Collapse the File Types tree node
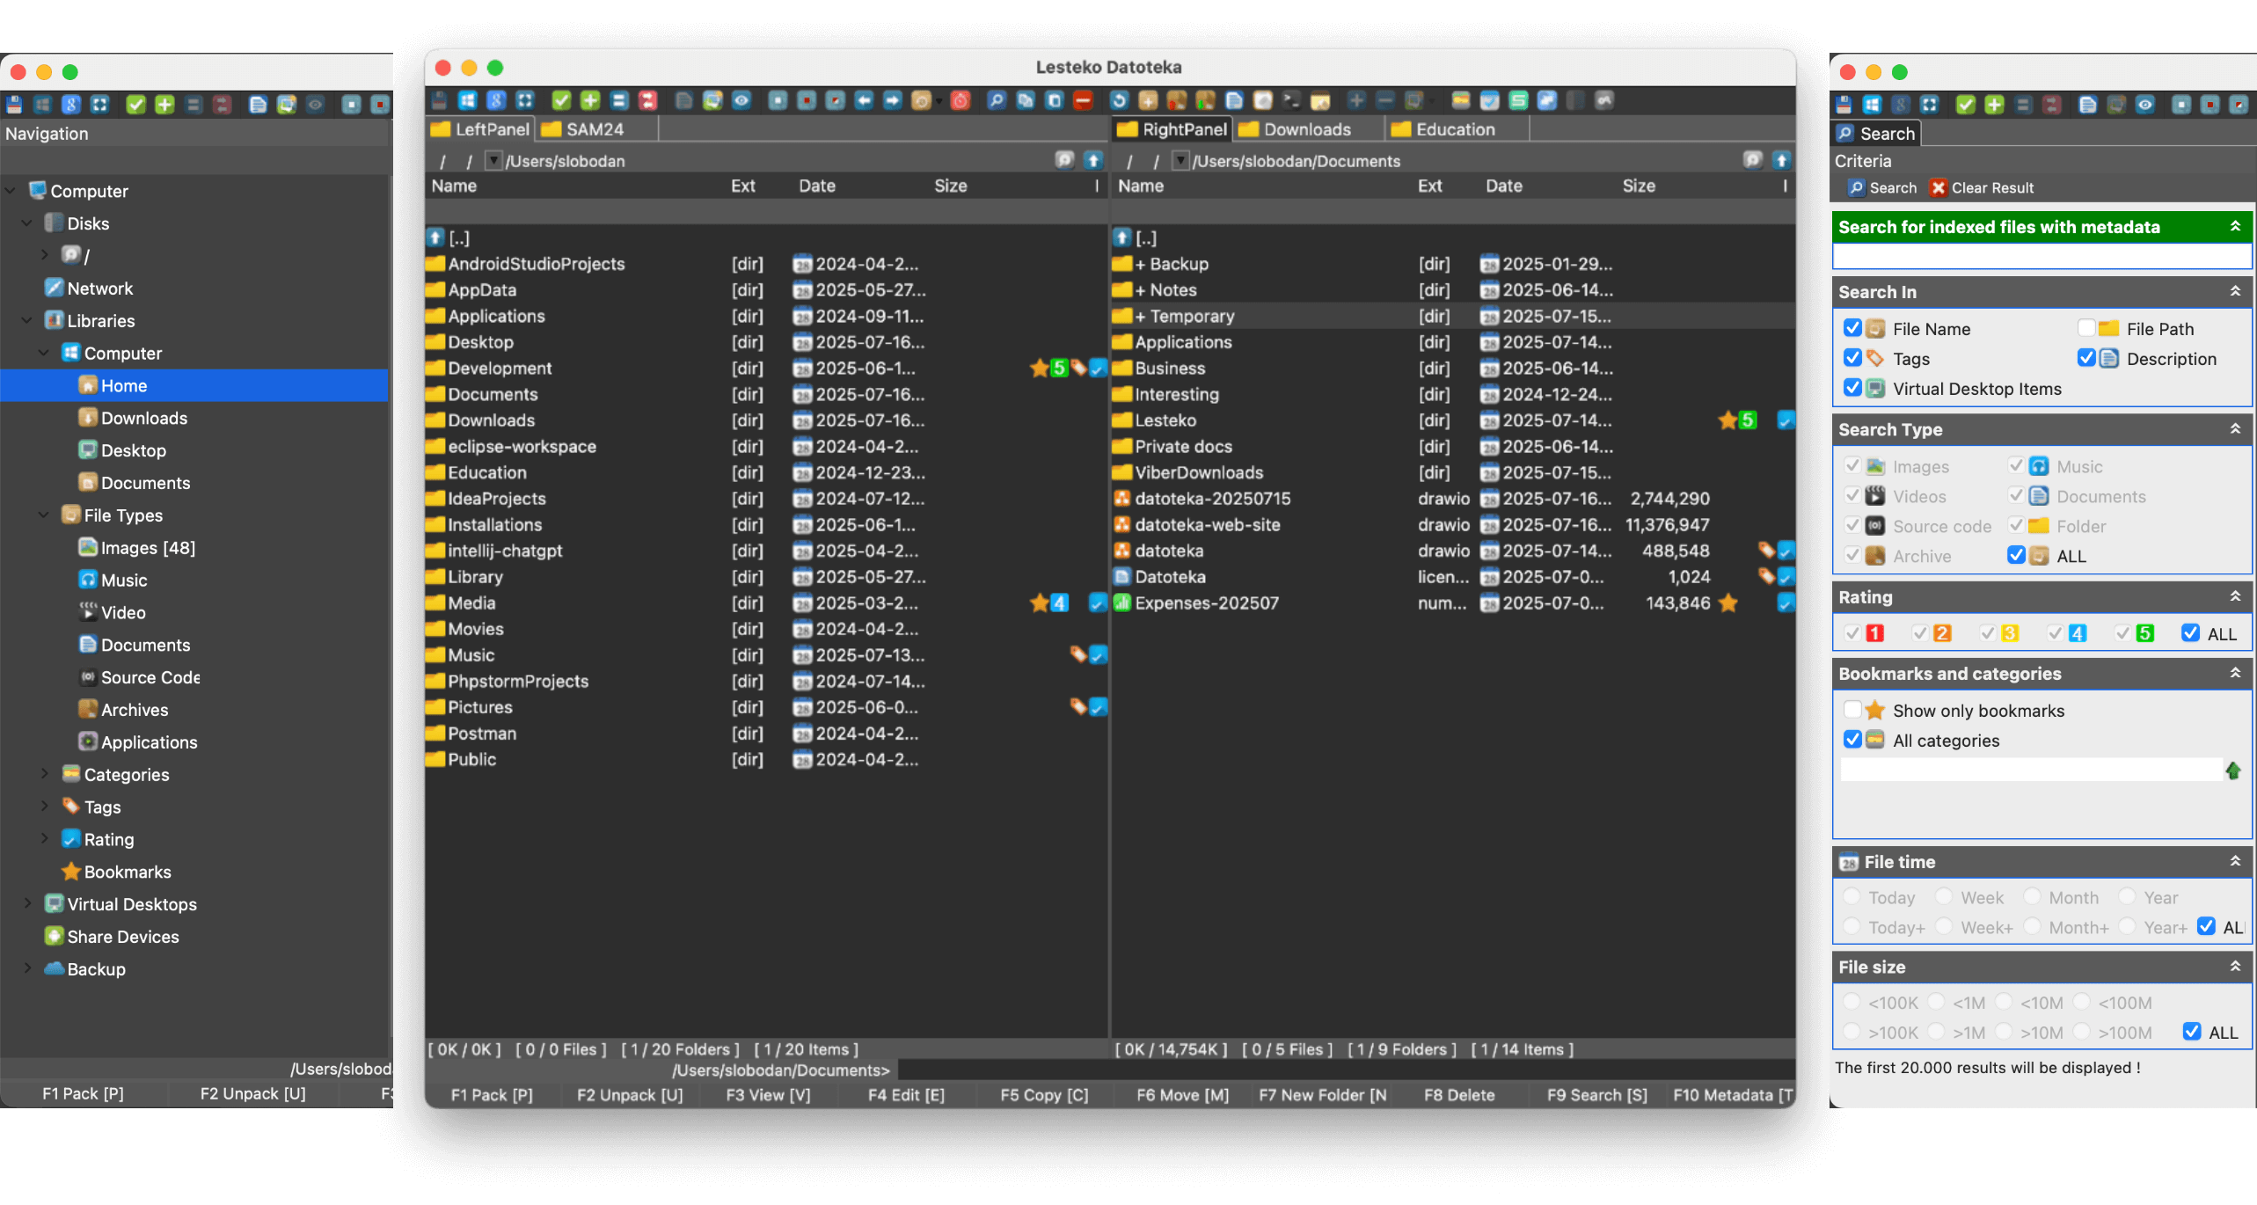 tap(44, 515)
